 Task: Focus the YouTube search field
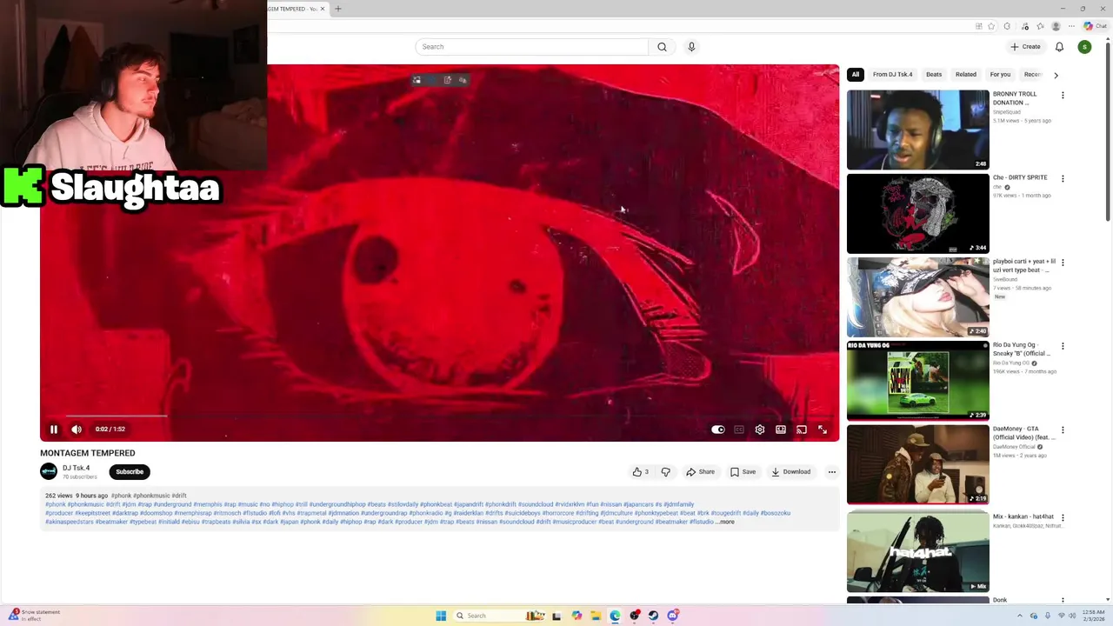click(531, 47)
